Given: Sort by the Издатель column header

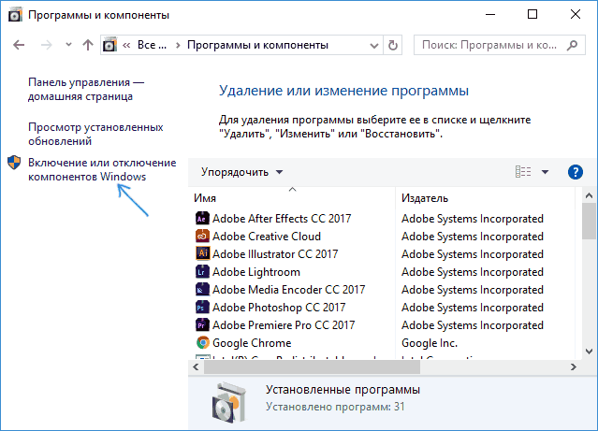Looking at the screenshot, I should click(x=485, y=198).
